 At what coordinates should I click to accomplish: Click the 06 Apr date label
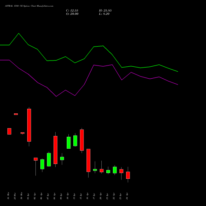(x=41, y=196)
